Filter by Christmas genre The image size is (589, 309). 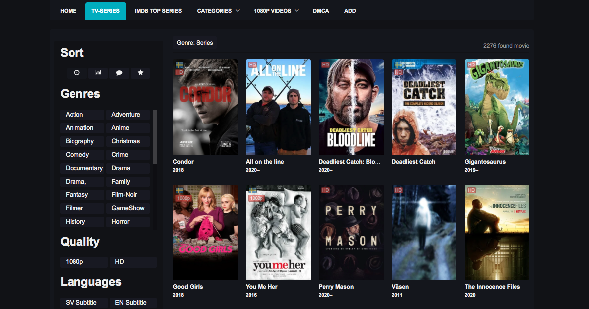(128, 141)
